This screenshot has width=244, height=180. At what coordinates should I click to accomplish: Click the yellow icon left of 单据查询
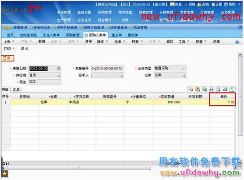(x=7, y=27)
